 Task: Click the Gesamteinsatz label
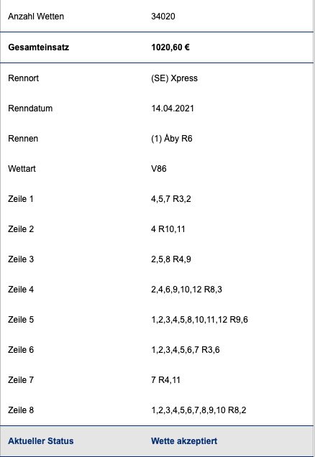pos(39,47)
